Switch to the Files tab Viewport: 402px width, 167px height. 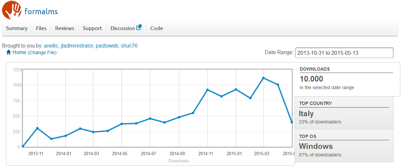[41, 28]
